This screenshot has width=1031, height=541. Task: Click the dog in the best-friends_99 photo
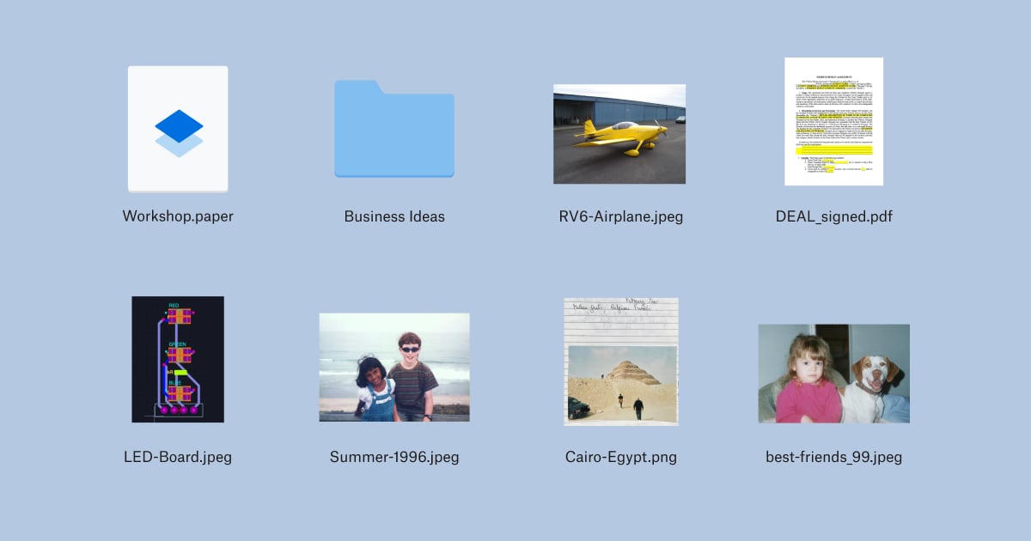coord(874,384)
